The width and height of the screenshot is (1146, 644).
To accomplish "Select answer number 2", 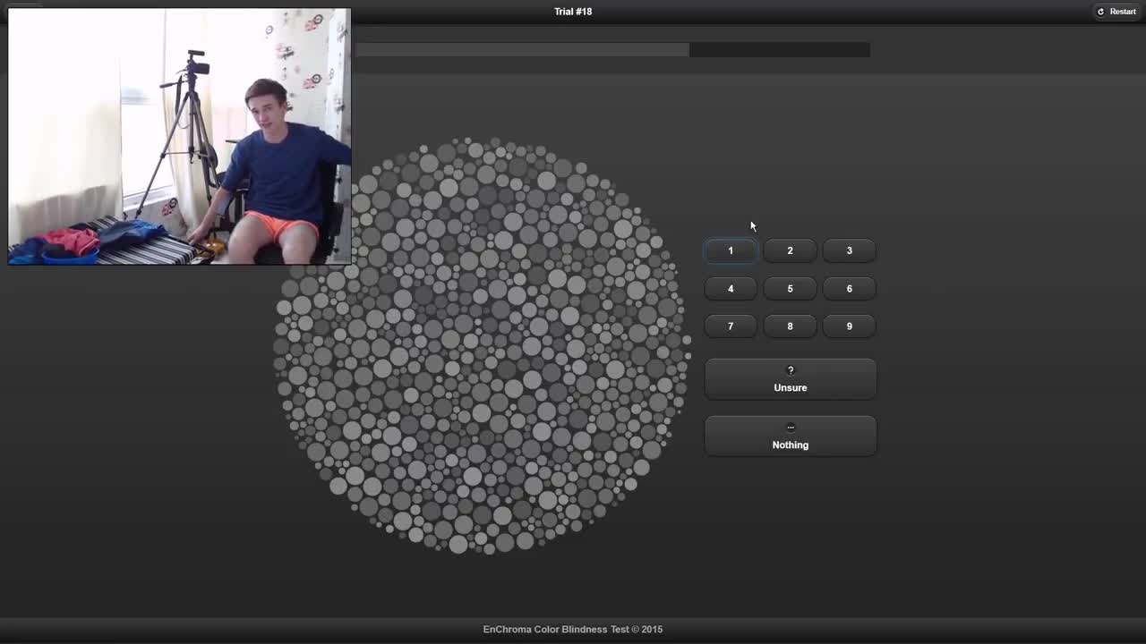I will coord(790,250).
